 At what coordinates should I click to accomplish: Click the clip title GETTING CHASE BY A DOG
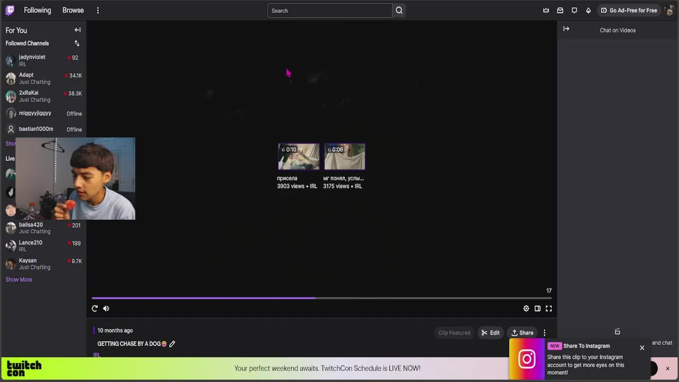pos(132,344)
